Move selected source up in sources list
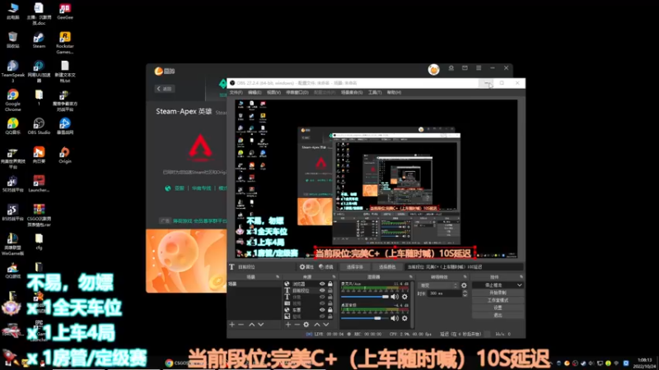Image resolution: width=659 pixels, height=370 pixels. click(317, 325)
